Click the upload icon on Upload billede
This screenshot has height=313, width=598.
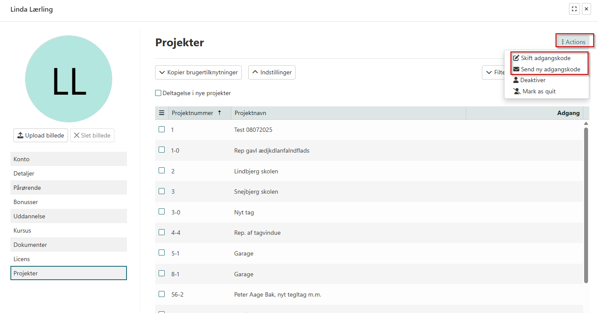click(20, 135)
